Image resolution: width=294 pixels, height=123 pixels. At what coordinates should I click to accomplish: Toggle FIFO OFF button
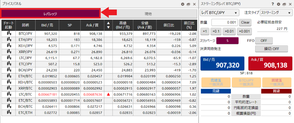click(264, 41)
